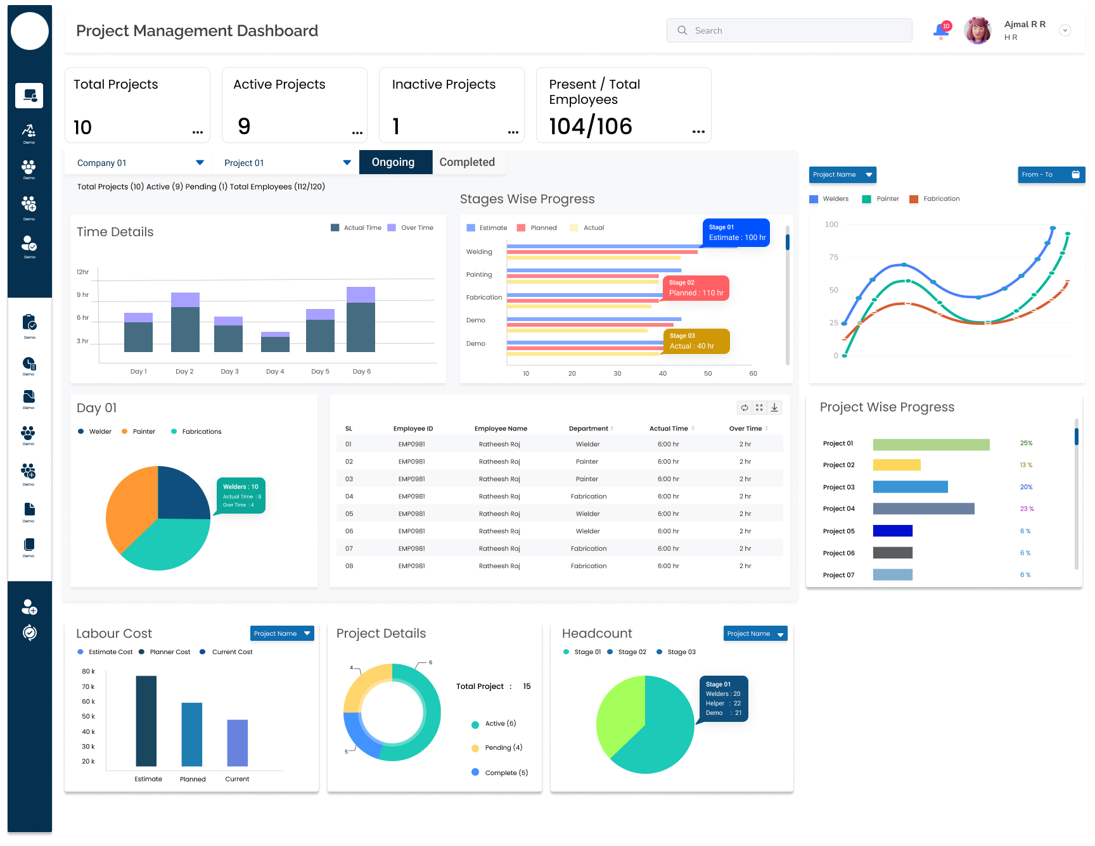Expand the user profile chevron

(1065, 30)
